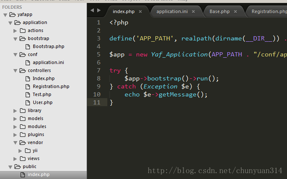Click the '$app->bootstrap()->run();' code line
The width and height of the screenshot is (287, 179).
tap(172, 79)
